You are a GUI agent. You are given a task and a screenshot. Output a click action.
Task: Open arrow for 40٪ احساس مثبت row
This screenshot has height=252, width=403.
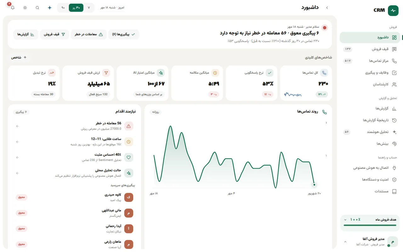pos(18,157)
